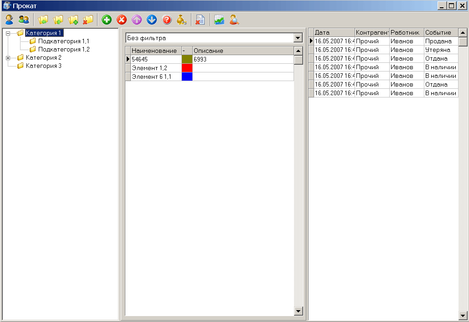
Task: Click the Событие column header
Action: [x=441, y=32]
